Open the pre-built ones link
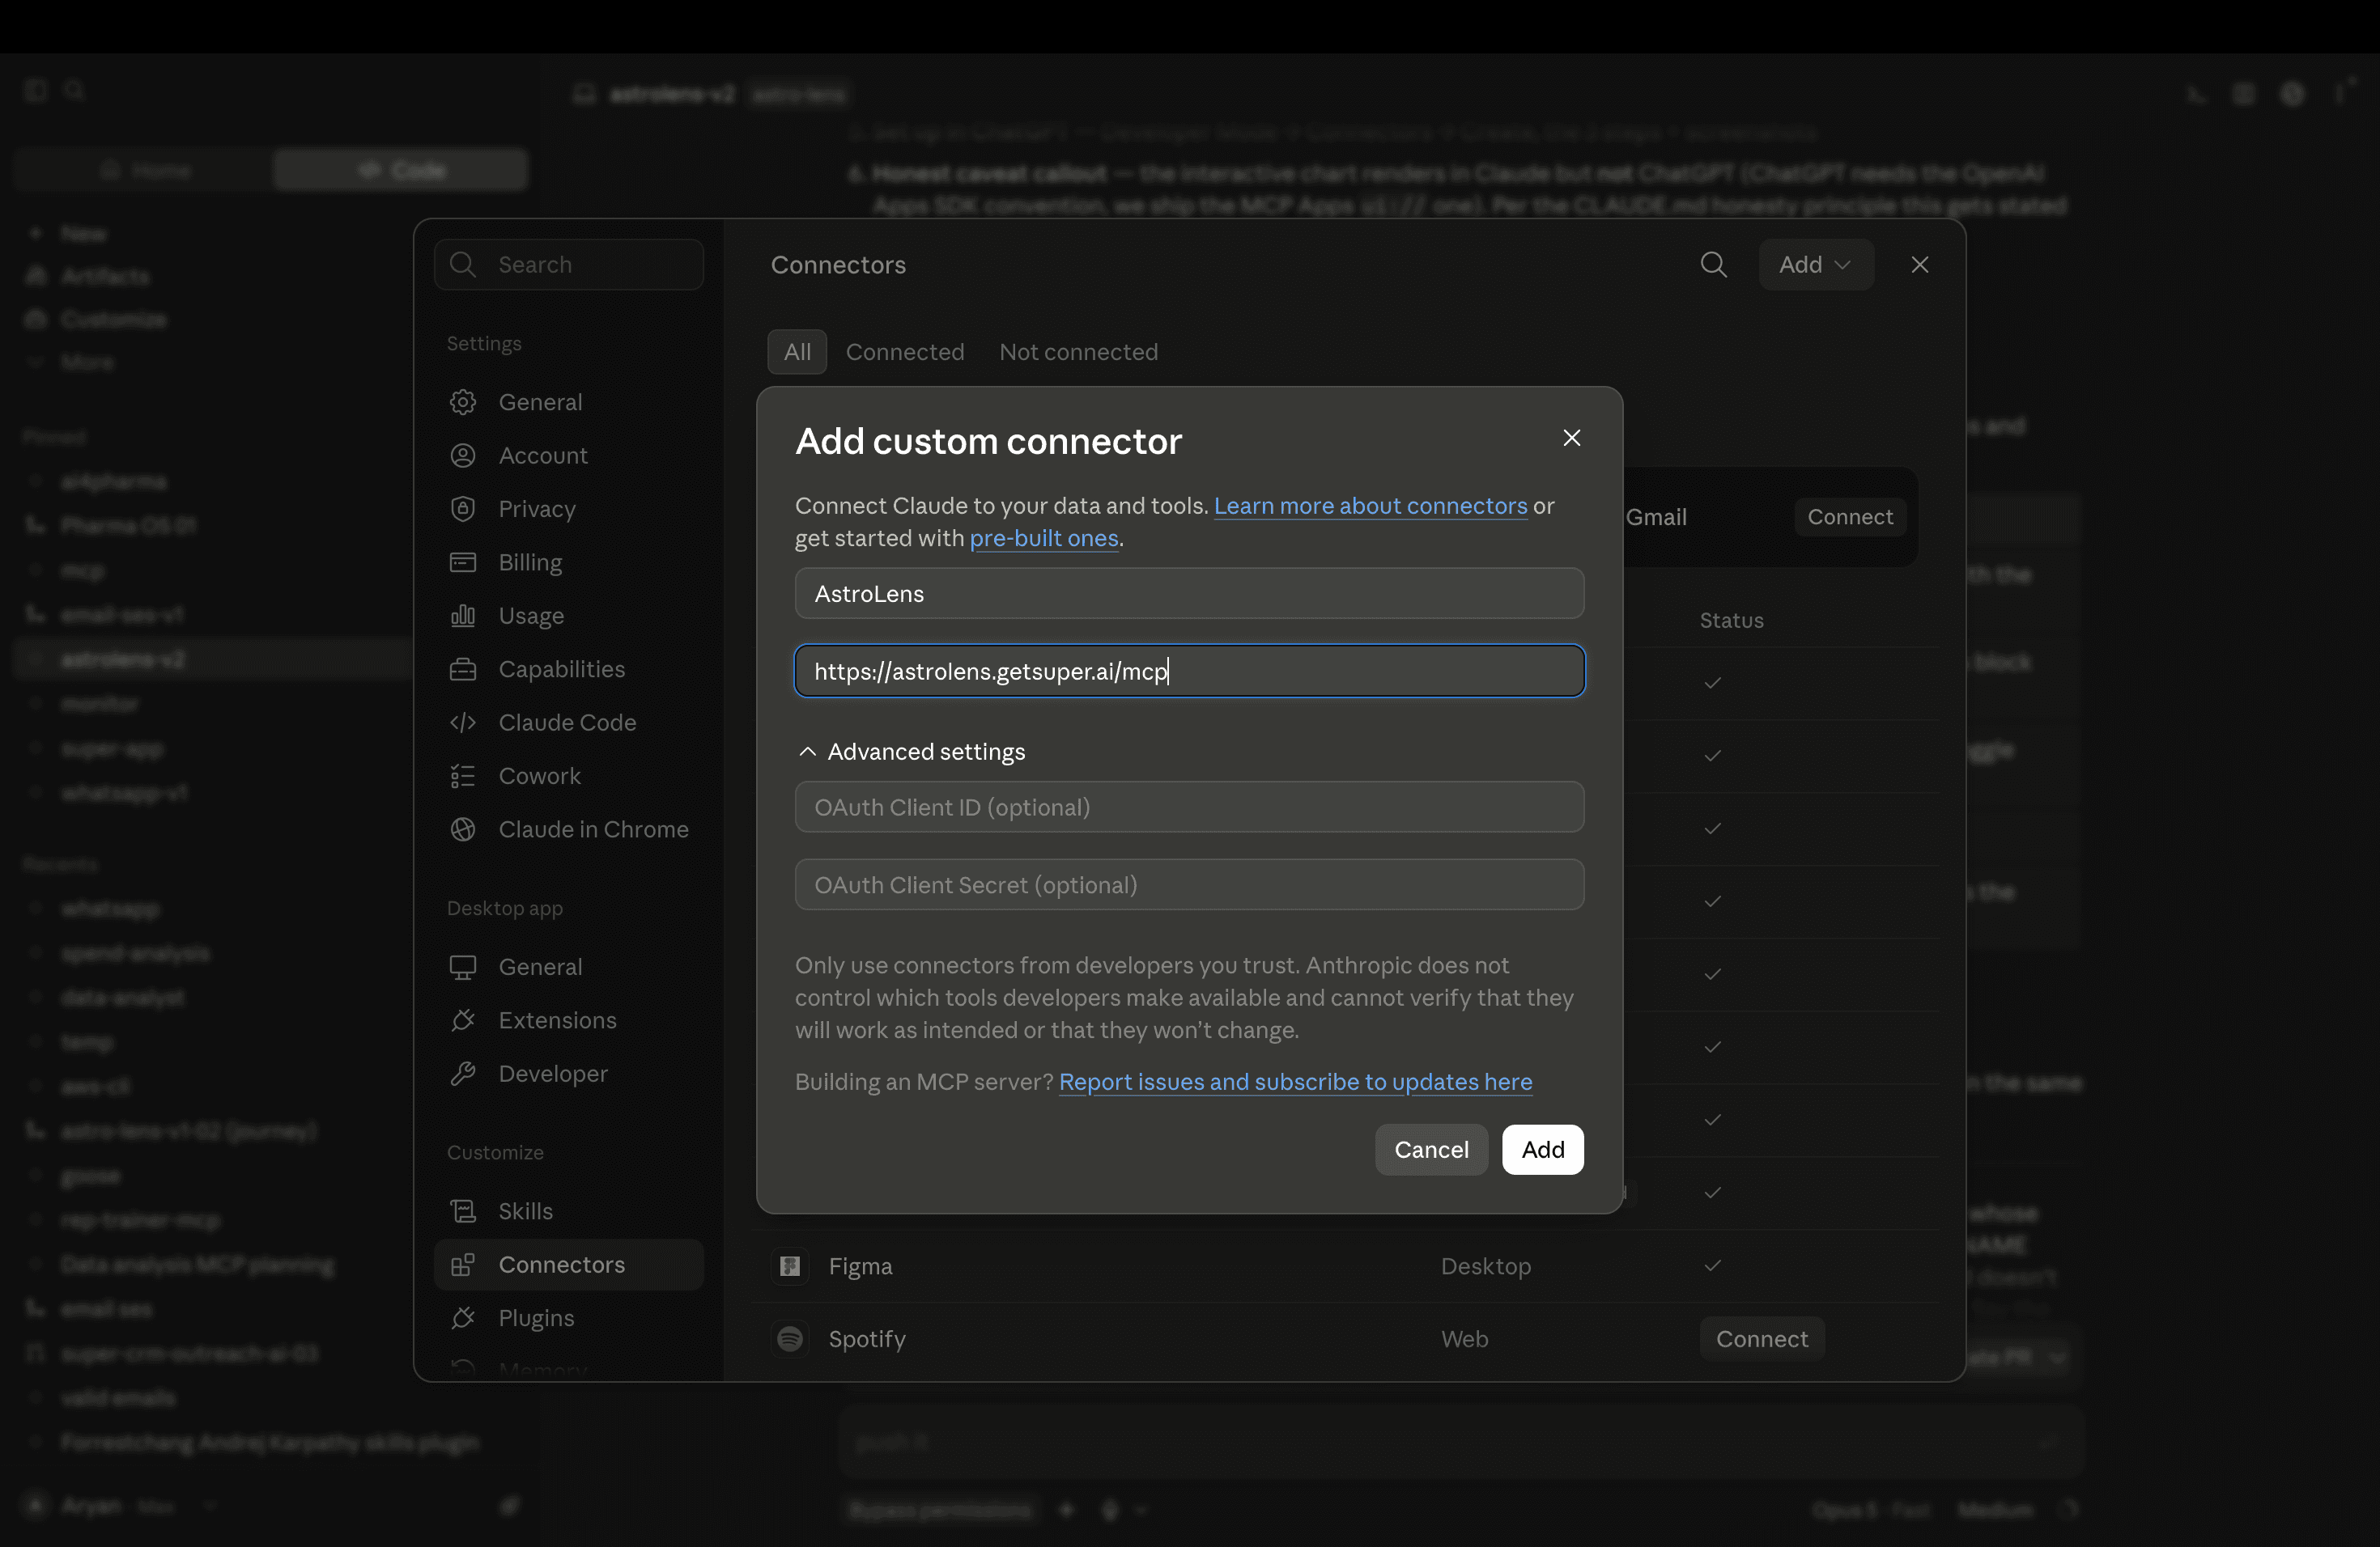Screen dimensions: 2380x1547 (x=1043, y=538)
